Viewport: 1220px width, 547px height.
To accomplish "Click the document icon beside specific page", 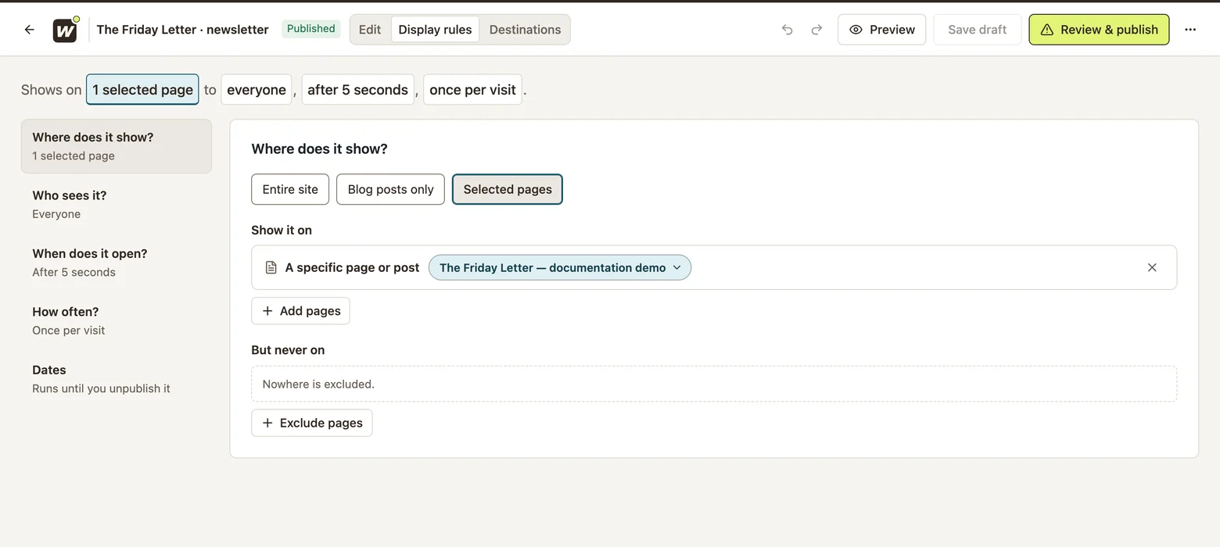I will click(x=271, y=267).
